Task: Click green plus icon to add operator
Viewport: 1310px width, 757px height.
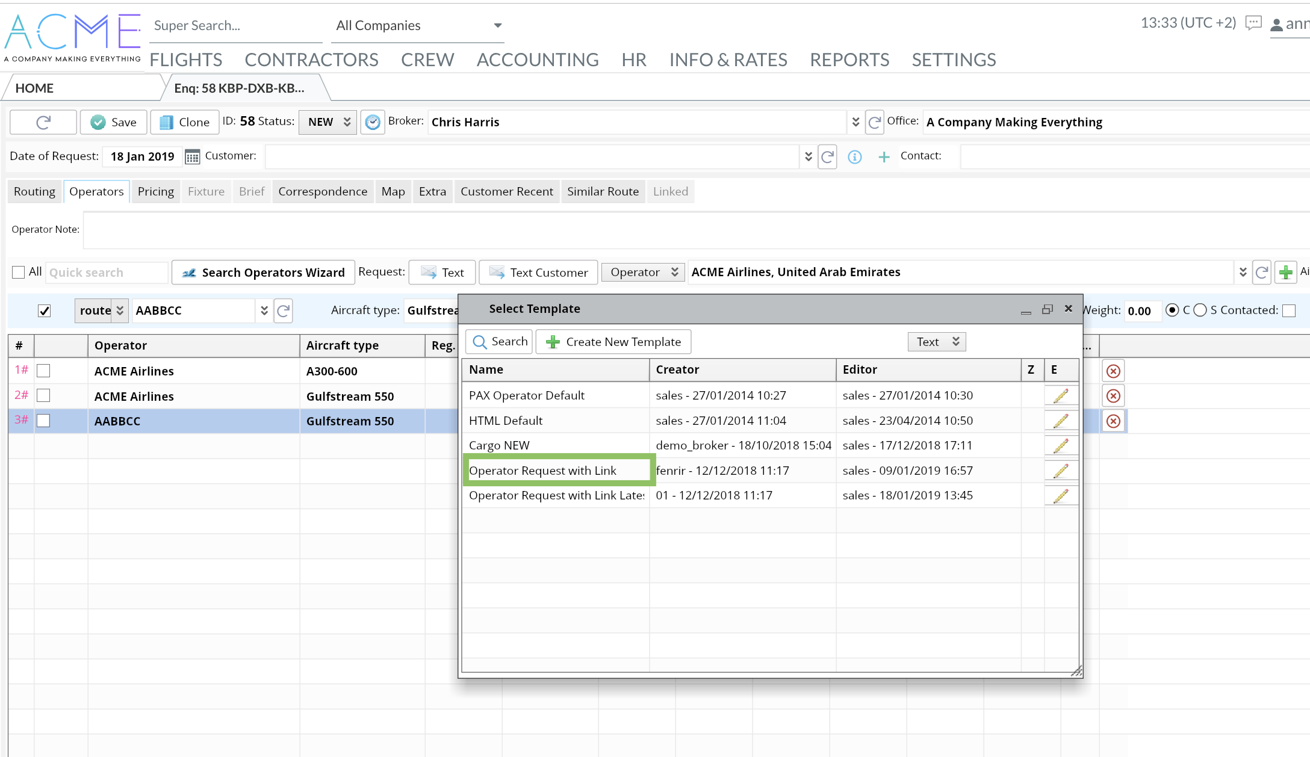Action: (x=1285, y=273)
